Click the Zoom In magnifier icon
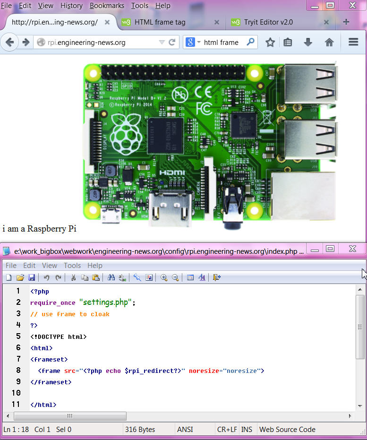This screenshot has width=367, height=440. pos(164,277)
